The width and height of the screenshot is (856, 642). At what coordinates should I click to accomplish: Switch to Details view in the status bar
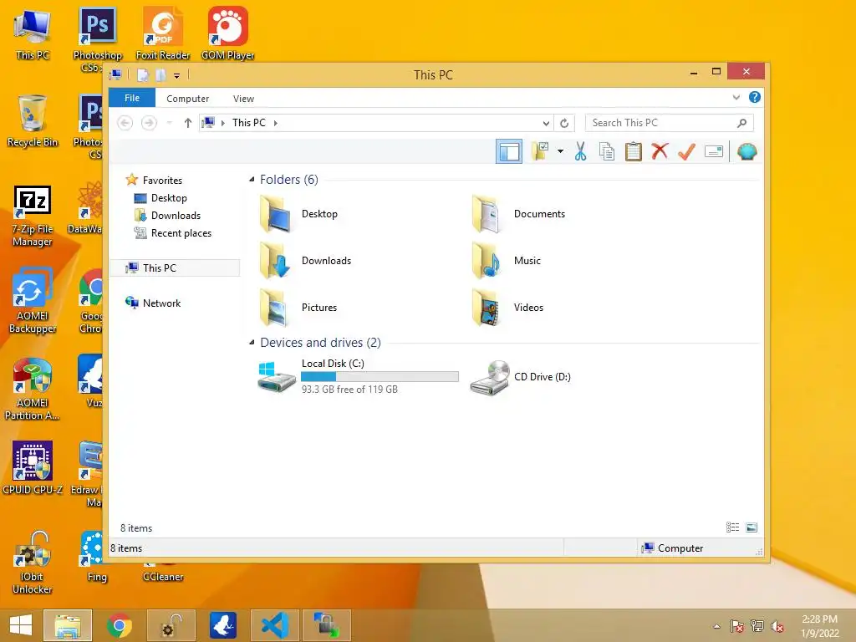point(732,527)
